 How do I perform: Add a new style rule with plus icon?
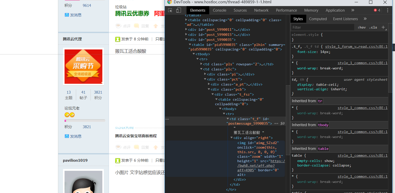[383, 27]
